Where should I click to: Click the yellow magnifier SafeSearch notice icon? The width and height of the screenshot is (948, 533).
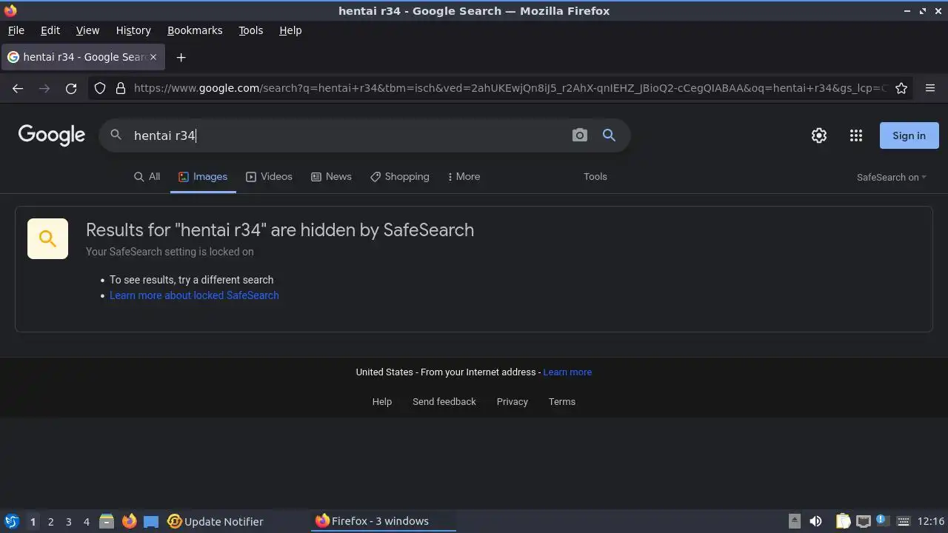47,238
